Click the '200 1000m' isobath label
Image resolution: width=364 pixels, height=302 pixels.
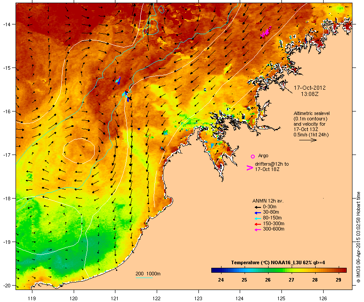pos(148,274)
